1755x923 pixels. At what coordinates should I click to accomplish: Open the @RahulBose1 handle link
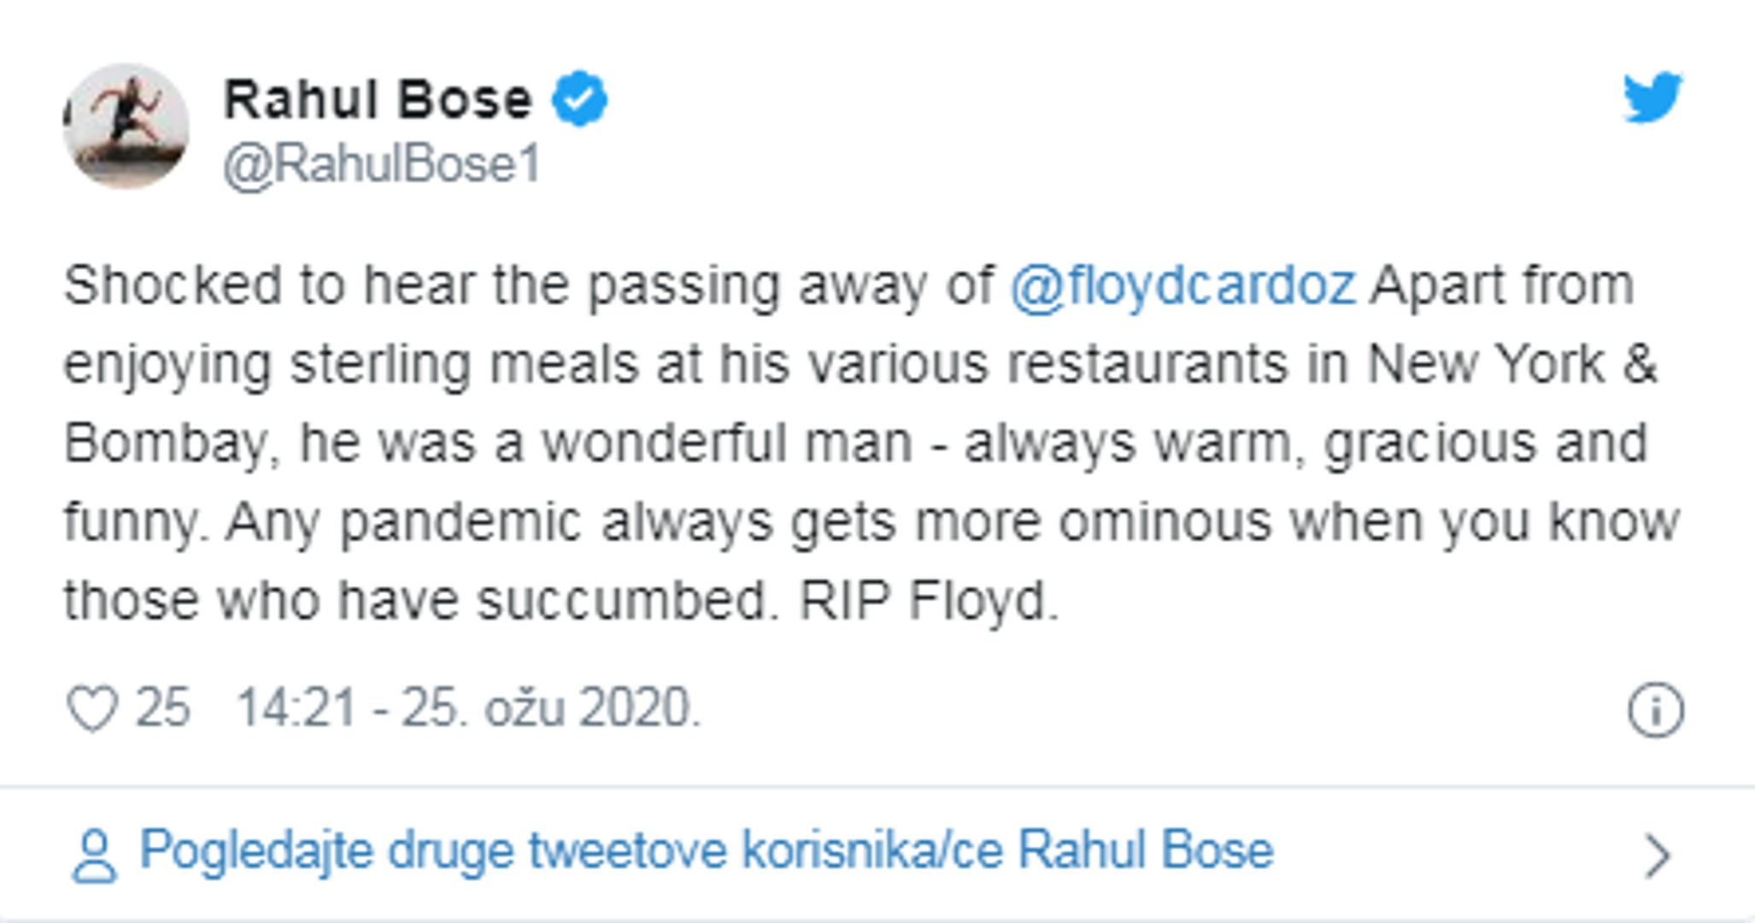click(x=381, y=164)
